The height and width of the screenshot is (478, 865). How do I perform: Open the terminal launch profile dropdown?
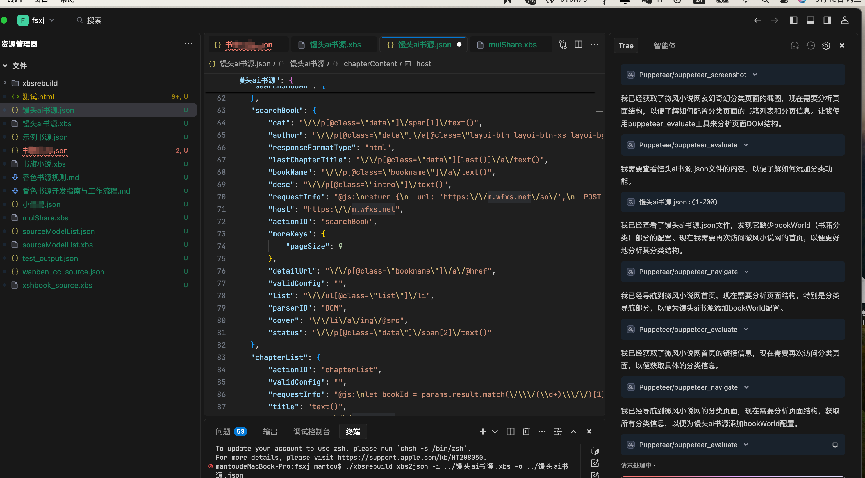point(495,431)
